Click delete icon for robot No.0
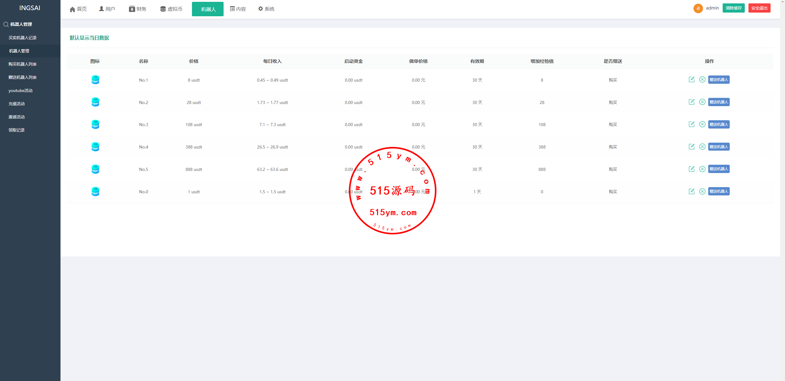 (x=702, y=191)
